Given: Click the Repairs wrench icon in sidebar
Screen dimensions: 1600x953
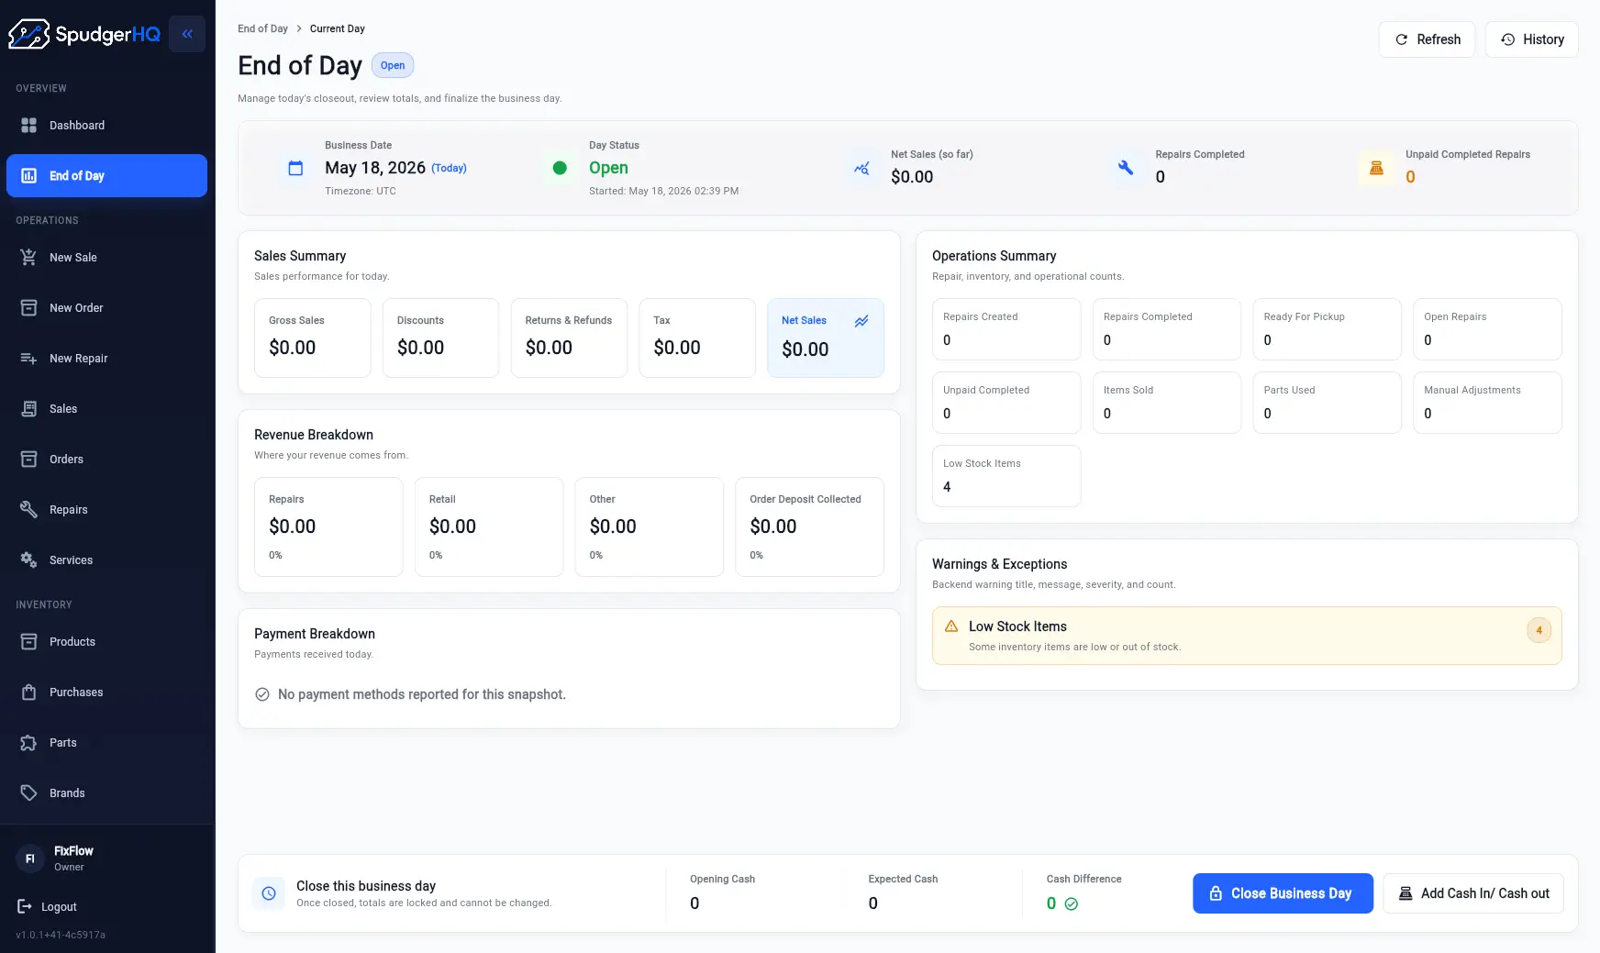Looking at the screenshot, I should 28,510.
